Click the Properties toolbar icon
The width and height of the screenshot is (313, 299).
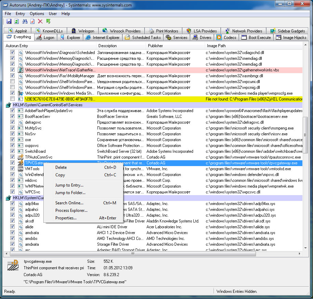coord(32,22)
